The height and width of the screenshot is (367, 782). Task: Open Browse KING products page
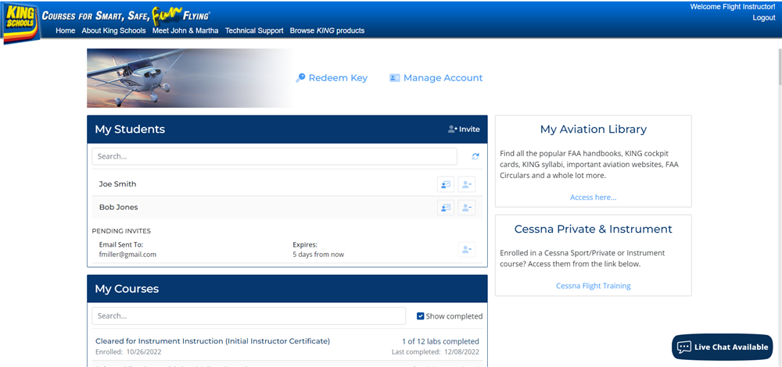[327, 30]
